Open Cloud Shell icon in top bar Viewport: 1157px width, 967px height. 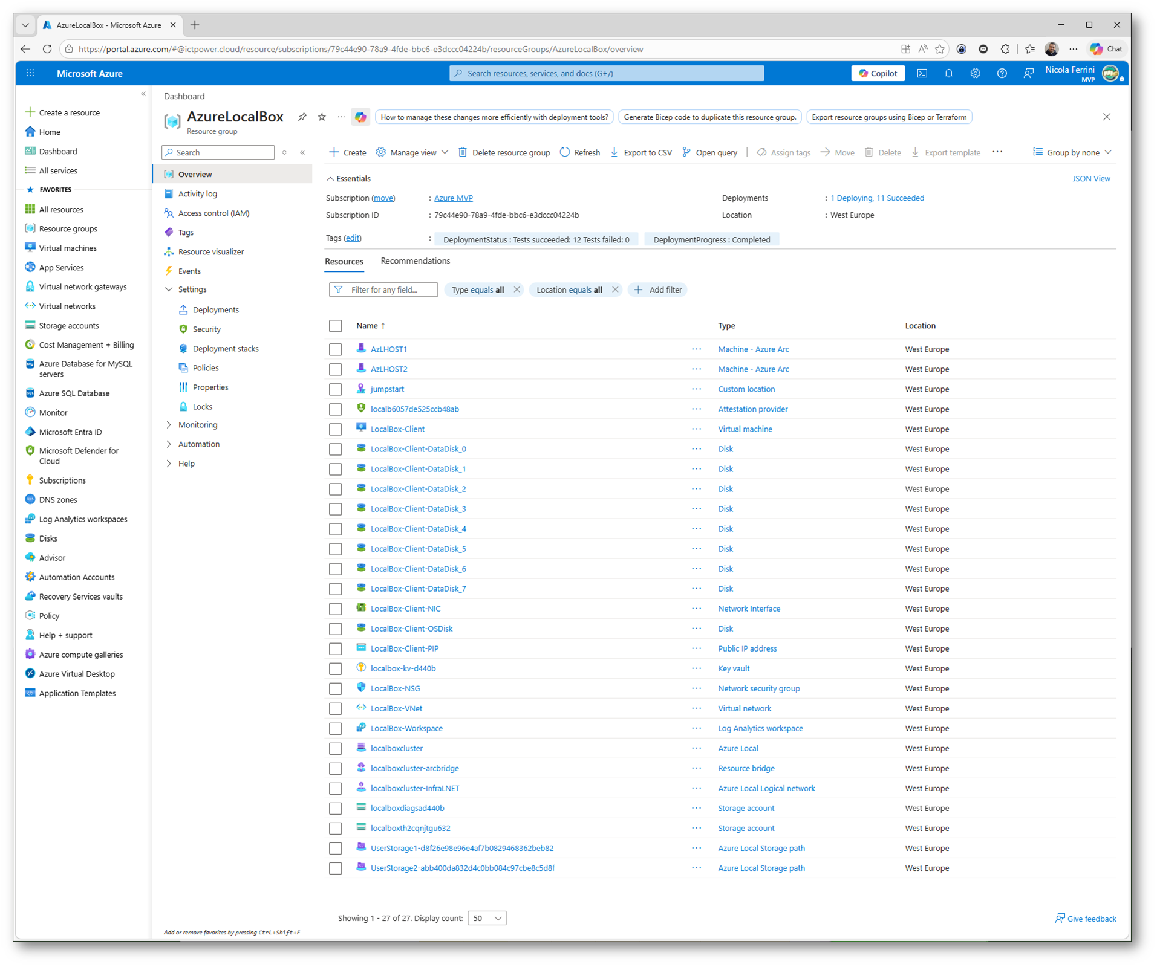922,73
